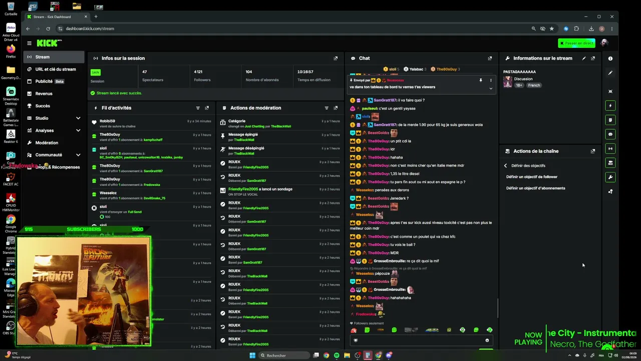Click the Windows Start button
This screenshot has width=641, height=361.
pyautogui.click(x=252, y=355)
